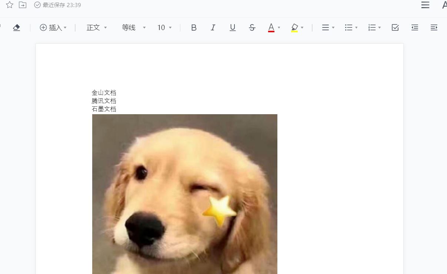Toggle strikethrough formatting
Screen dimensions: 447x274
pos(252,27)
